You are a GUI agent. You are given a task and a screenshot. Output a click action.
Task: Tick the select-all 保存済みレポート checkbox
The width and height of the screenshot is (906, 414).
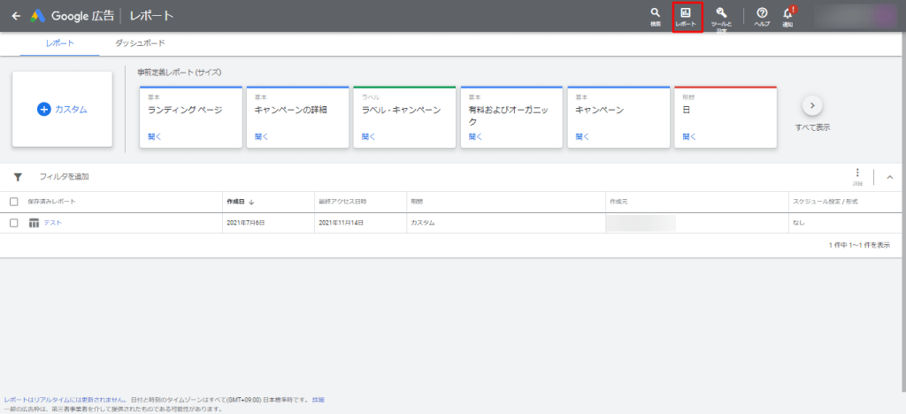pos(14,202)
